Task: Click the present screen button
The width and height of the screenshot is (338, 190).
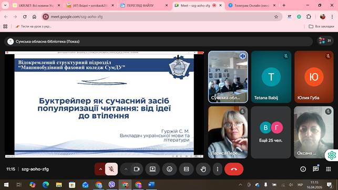Action: click(x=152, y=169)
